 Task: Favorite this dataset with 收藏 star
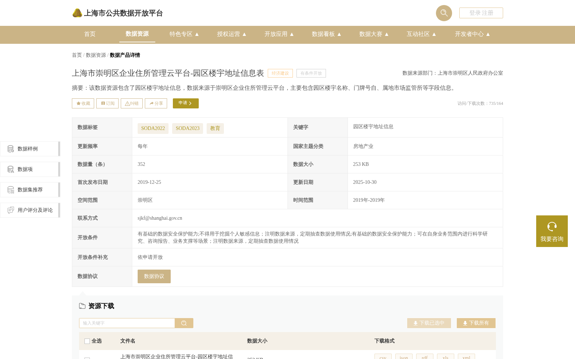point(83,103)
